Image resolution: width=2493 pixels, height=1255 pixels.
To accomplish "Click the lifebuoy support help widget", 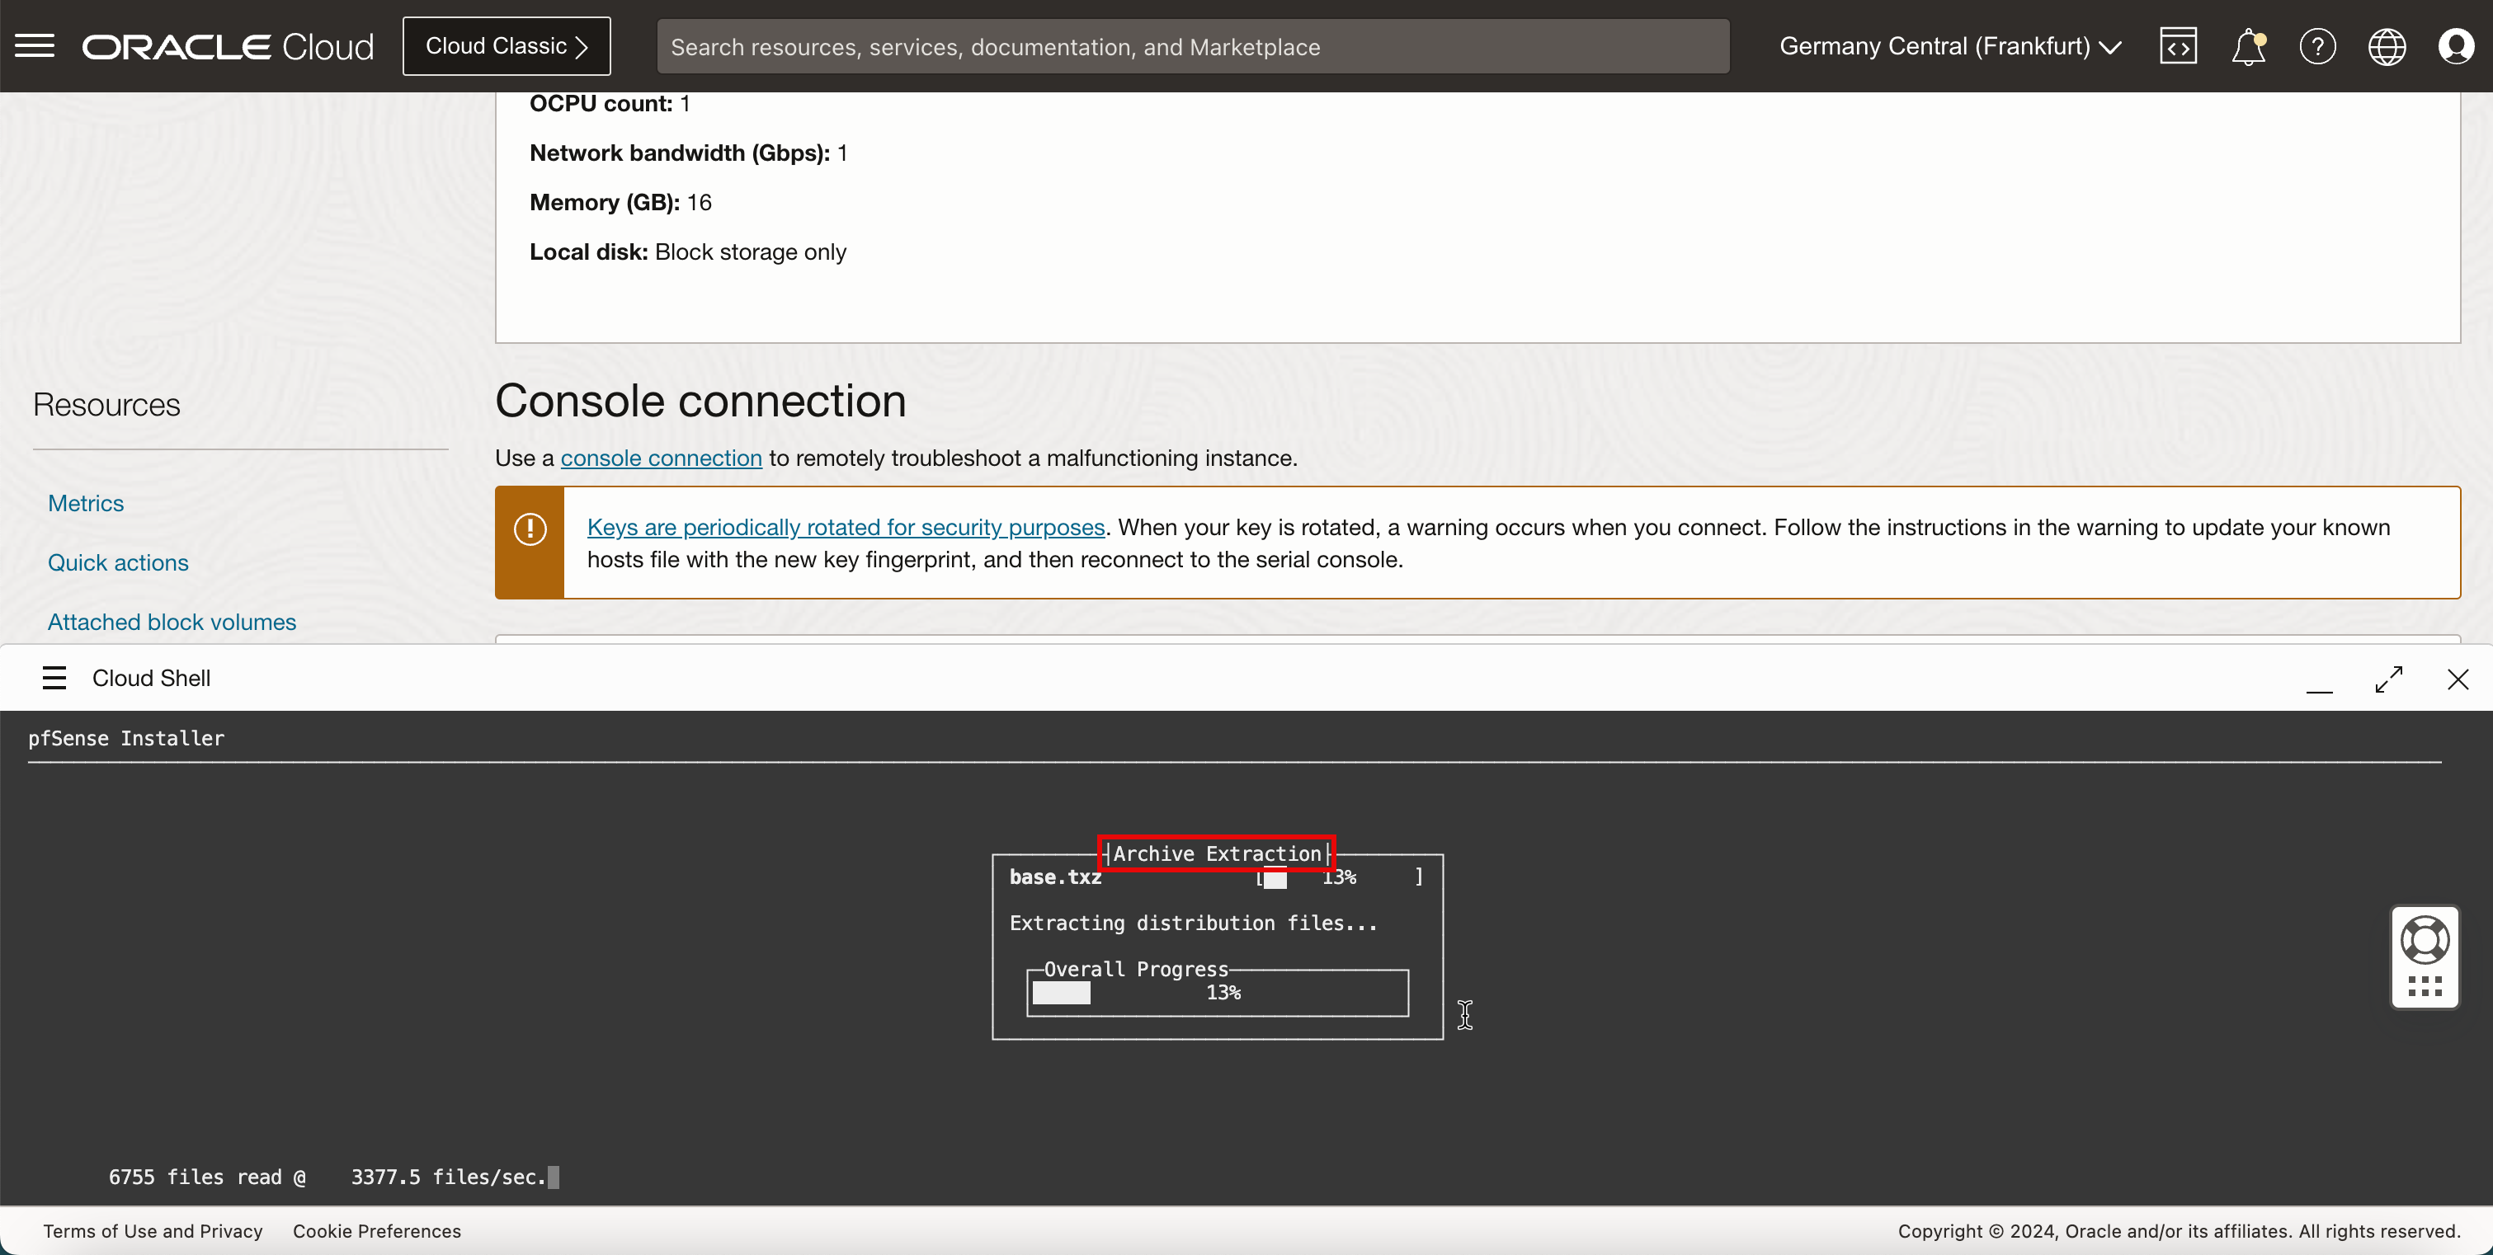I will [2425, 939].
